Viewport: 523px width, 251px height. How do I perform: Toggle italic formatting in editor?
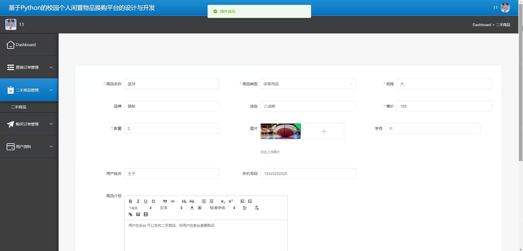click(x=138, y=201)
